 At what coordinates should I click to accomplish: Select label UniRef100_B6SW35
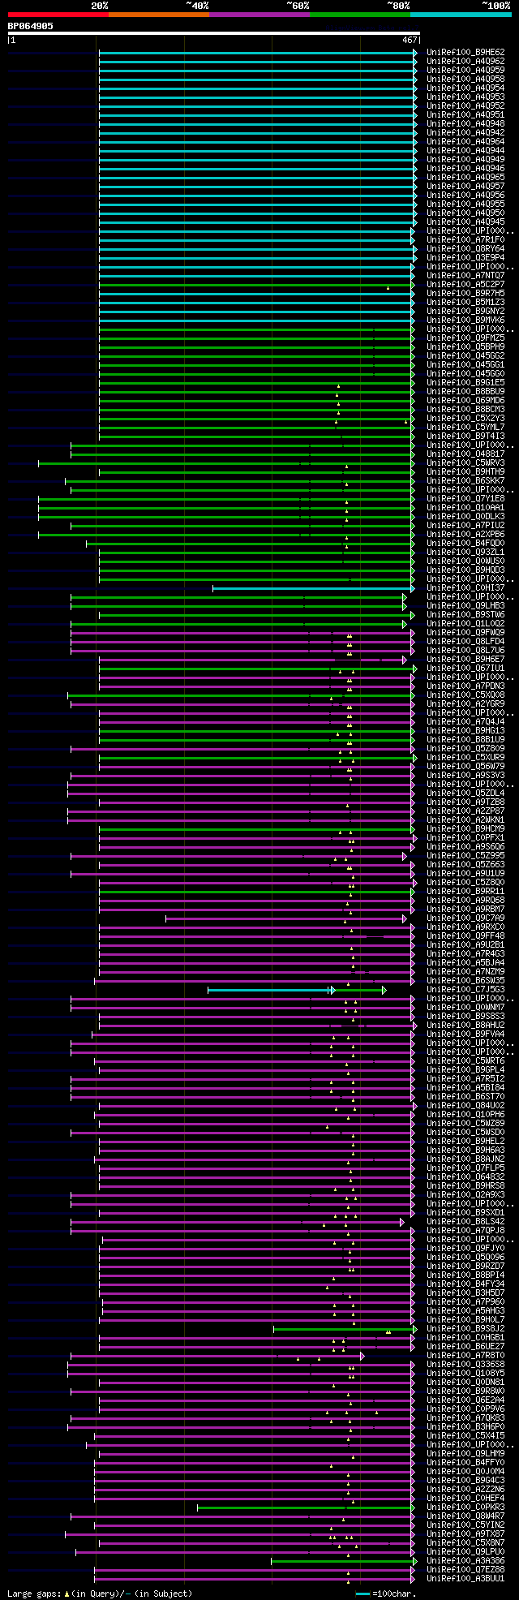click(x=465, y=980)
